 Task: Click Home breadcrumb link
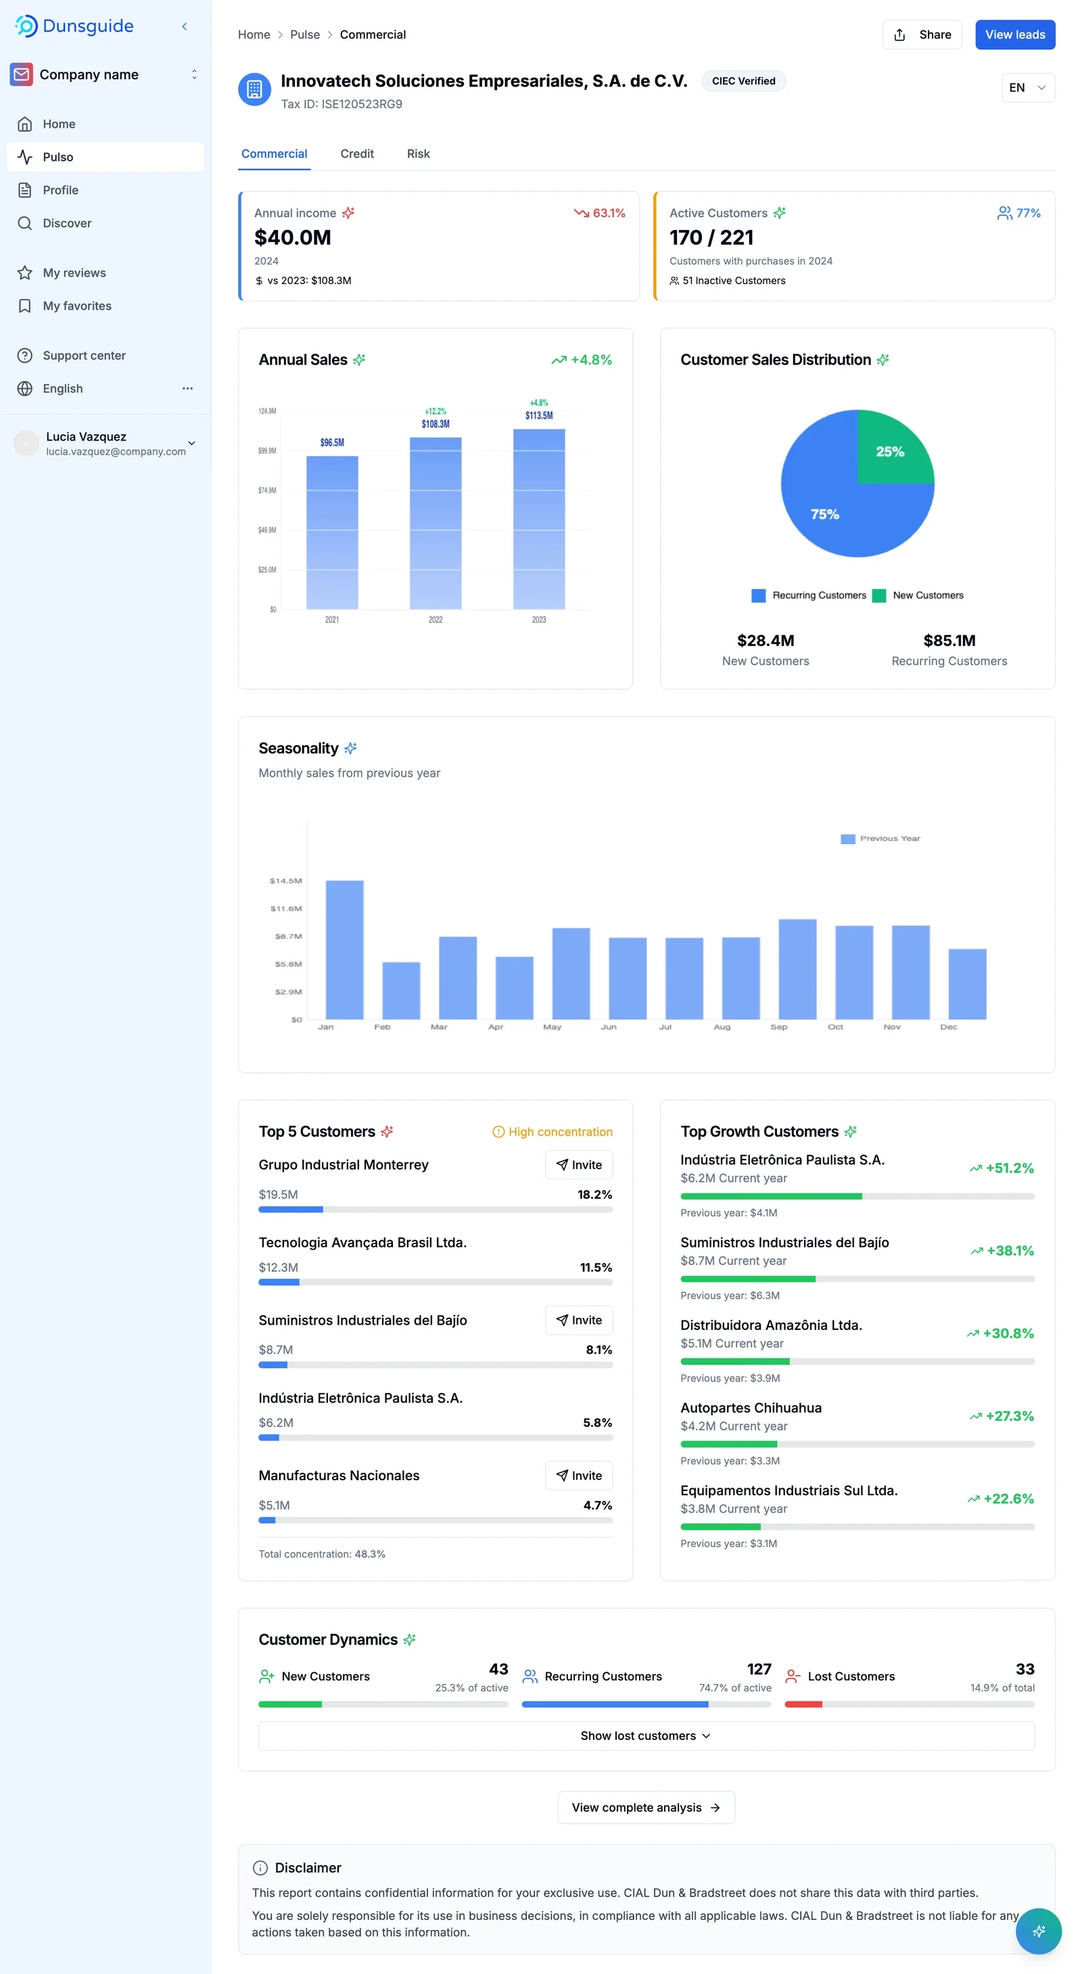click(254, 35)
